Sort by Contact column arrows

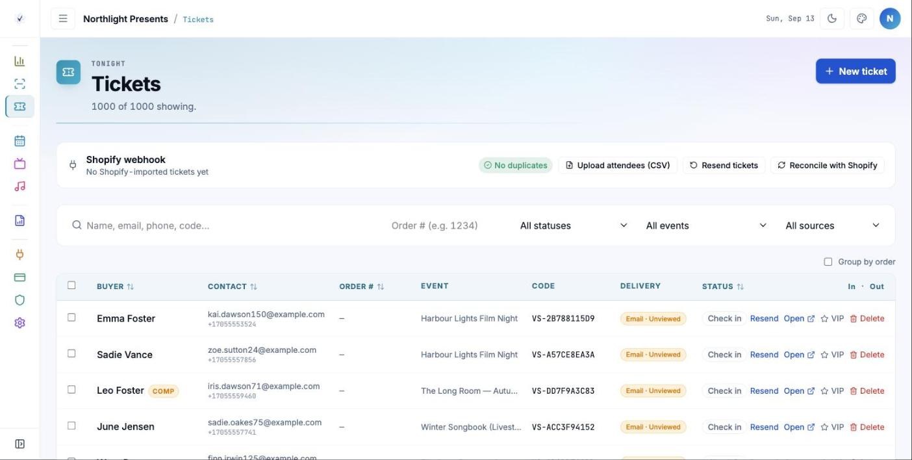click(253, 287)
